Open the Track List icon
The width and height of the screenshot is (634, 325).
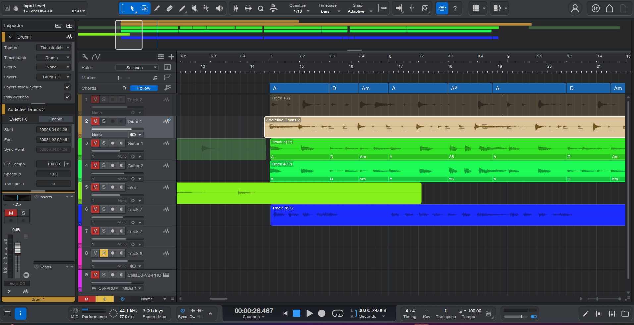tap(161, 57)
